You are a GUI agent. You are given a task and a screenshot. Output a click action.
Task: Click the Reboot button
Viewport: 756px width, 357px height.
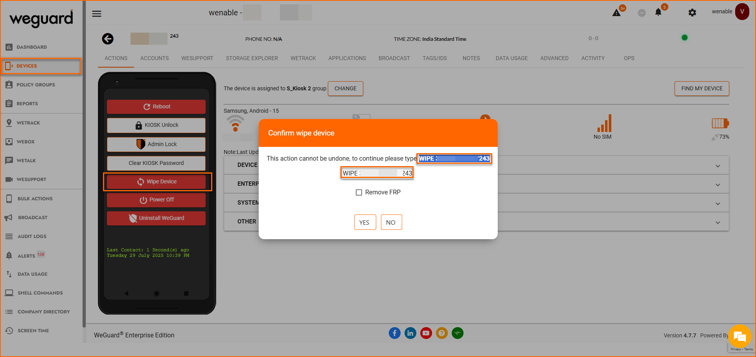pyautogui.click(x=156, y=106)
